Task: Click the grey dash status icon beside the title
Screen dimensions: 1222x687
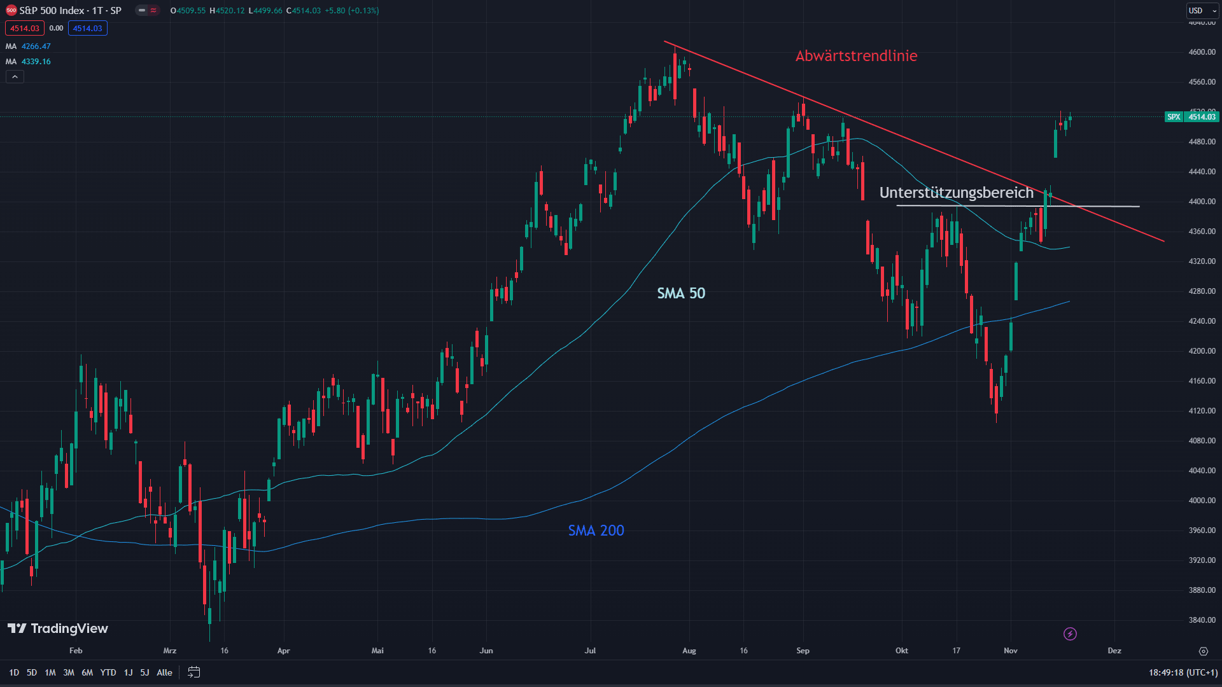Action: [x=142, y=11]
